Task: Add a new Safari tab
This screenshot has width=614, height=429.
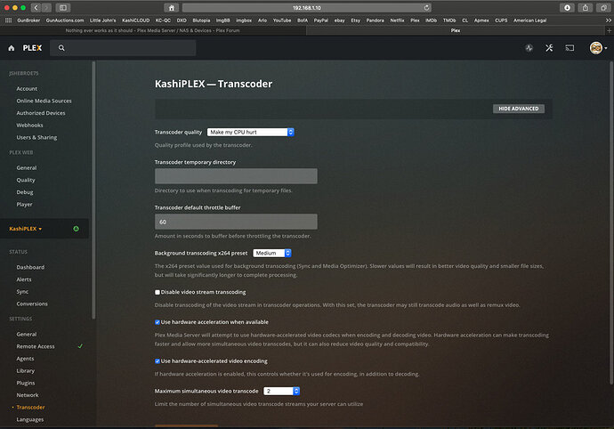Action: point(609,30)
